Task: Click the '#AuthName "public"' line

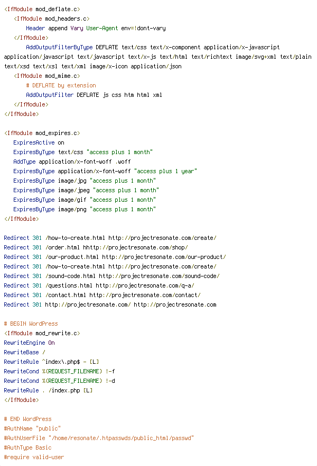Action: point(32,428)
